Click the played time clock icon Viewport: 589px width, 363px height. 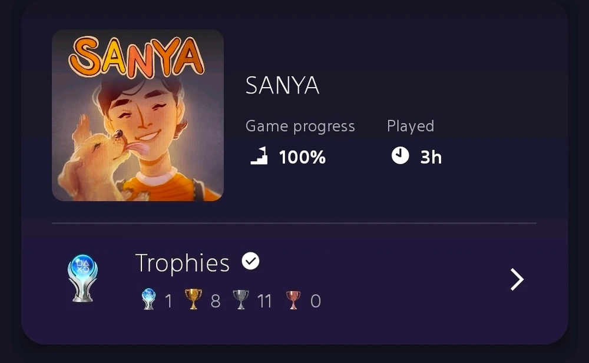[400, 156]
